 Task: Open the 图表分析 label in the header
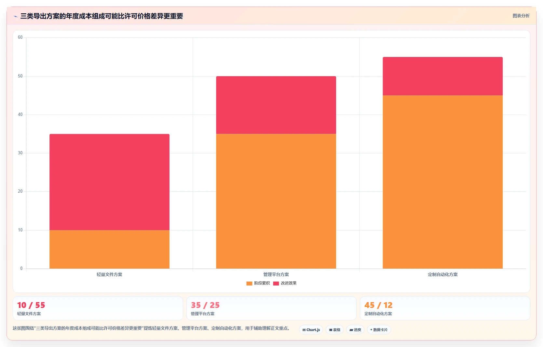pyautogui.click(x=521, y=16)
